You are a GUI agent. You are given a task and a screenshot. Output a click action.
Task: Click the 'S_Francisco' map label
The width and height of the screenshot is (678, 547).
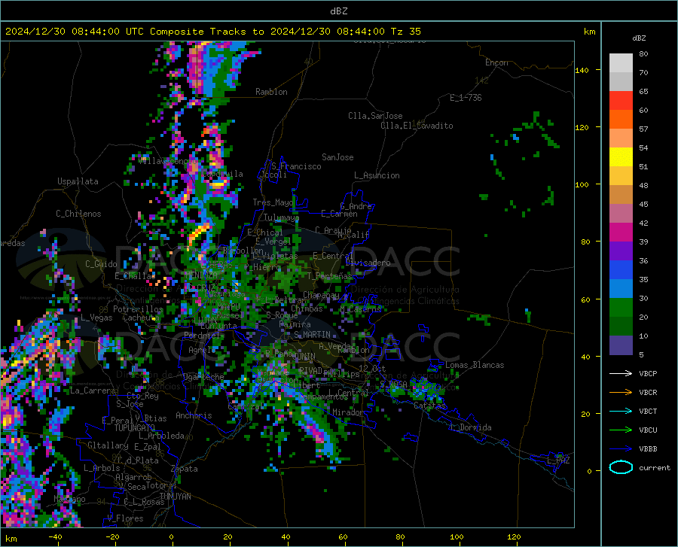click(x=296, y=166)
